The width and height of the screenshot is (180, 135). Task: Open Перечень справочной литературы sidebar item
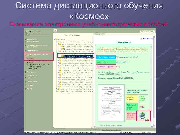click(x=36, y=67)
